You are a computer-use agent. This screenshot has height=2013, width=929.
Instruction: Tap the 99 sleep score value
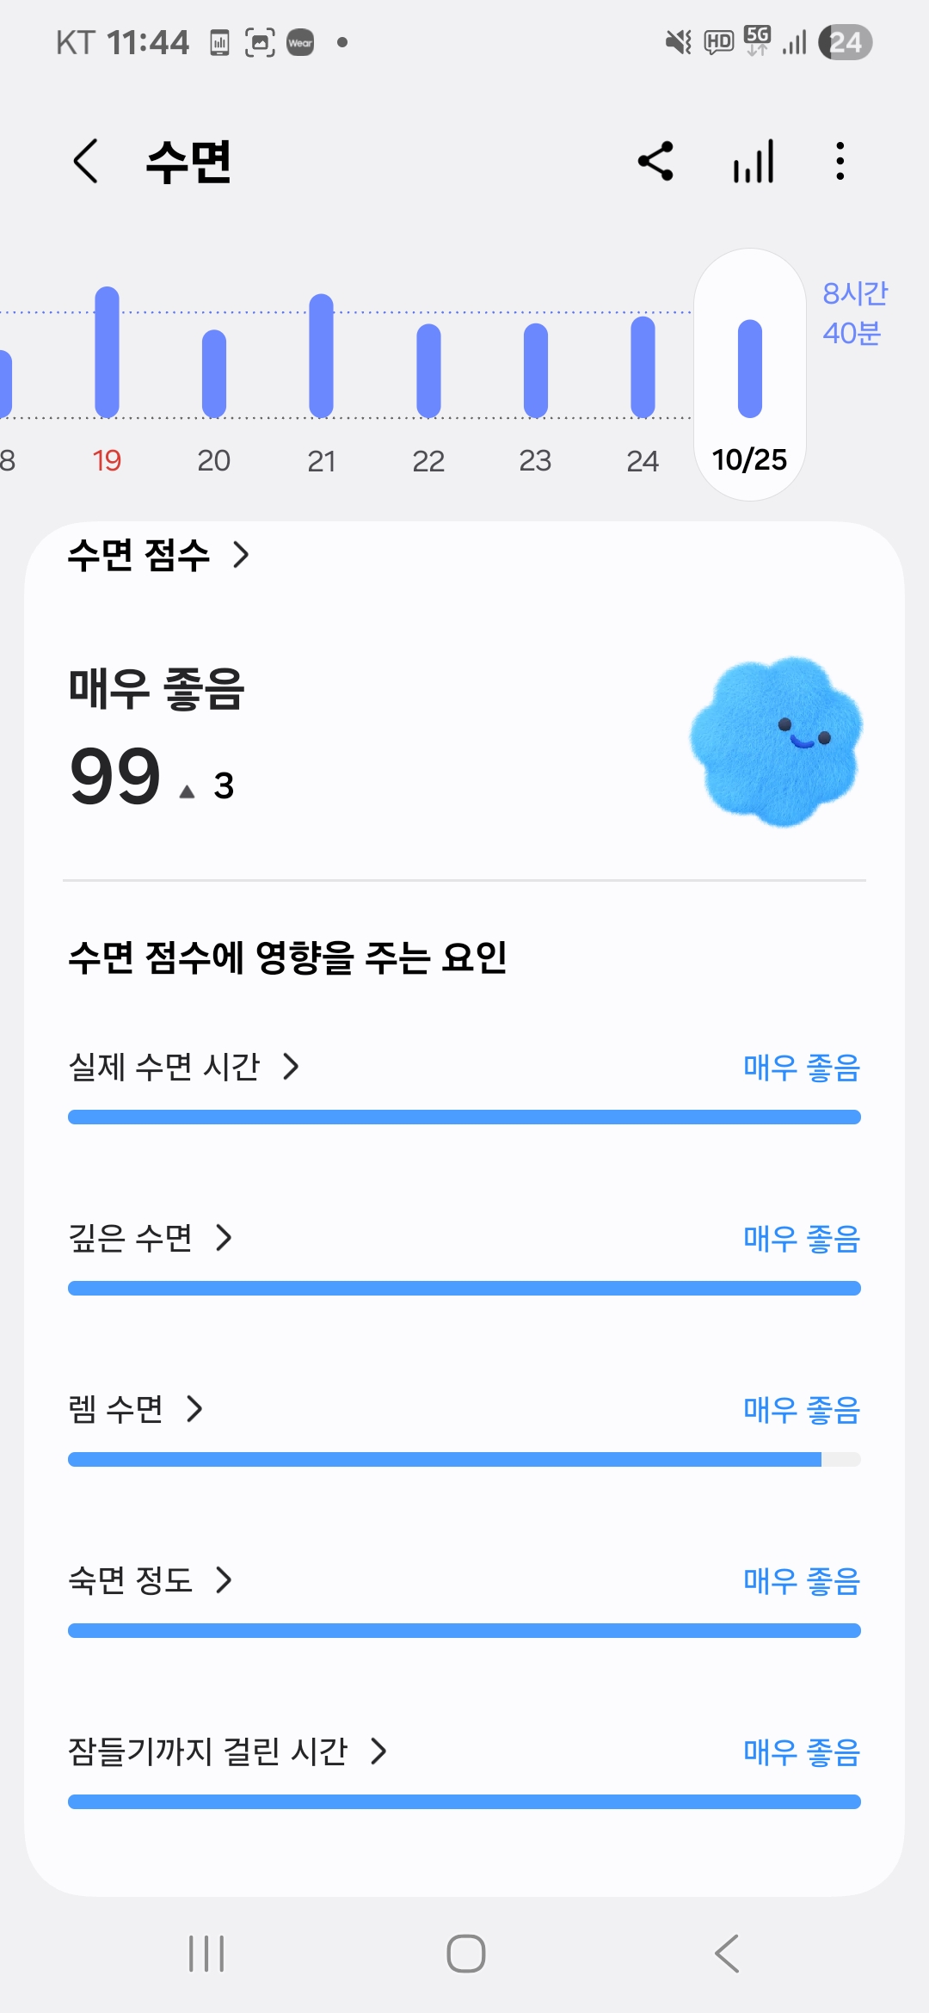click(115, 777)
